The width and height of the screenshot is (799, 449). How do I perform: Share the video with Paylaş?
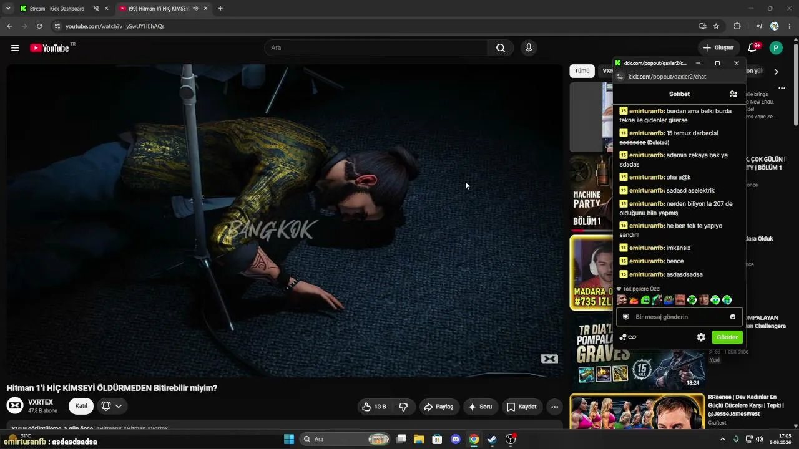click(439, 407)
